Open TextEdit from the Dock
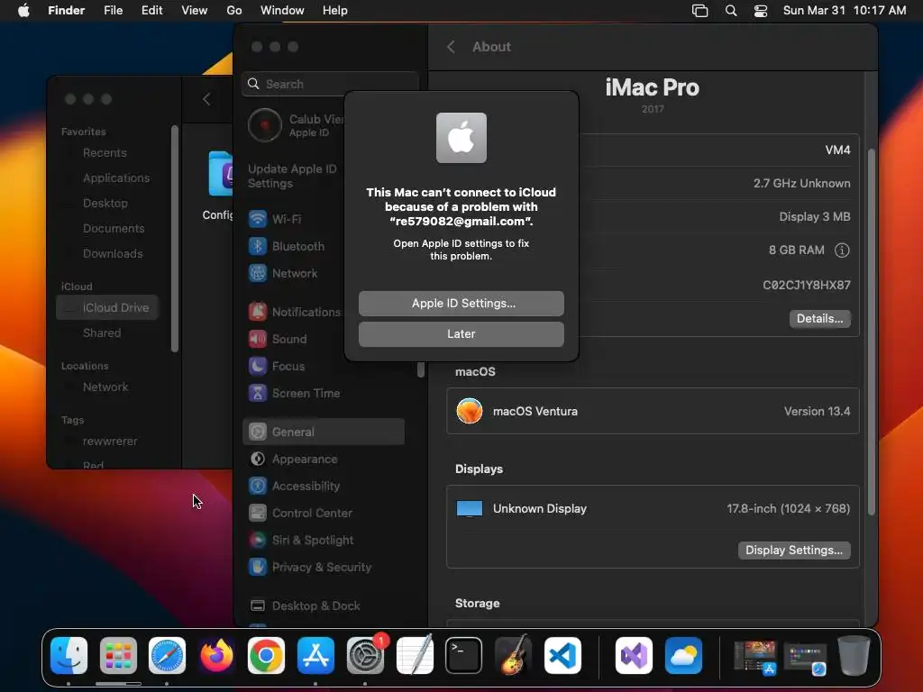923x692 pixels. [415, 656]
